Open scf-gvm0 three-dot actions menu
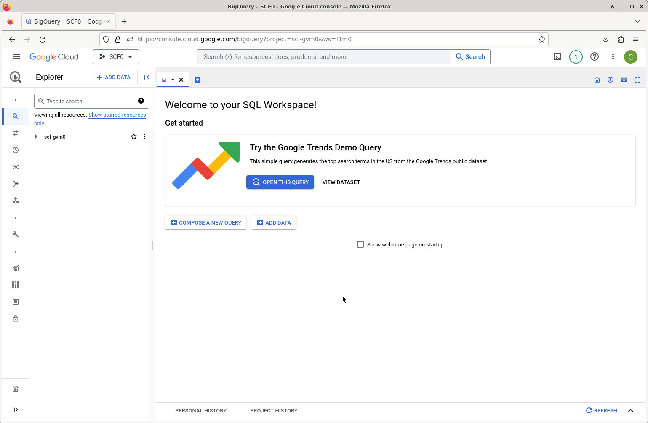The image size is (648, 423). point(144,137)
